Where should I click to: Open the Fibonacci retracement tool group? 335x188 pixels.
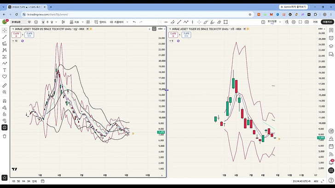point(5,44)
